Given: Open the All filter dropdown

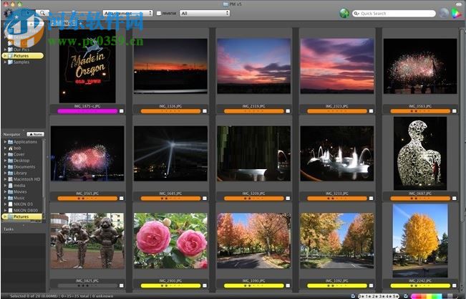Looking at the screenshot, I should point(205,14).
